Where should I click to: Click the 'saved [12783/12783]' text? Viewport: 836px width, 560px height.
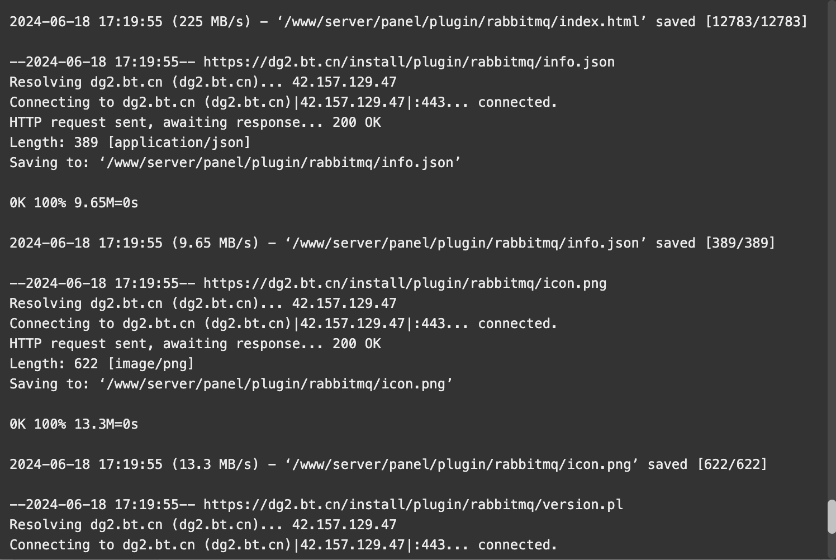(731, 22)
